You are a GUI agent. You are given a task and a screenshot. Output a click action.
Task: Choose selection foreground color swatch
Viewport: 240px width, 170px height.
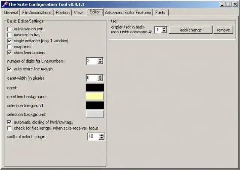[x=95, y=106]
